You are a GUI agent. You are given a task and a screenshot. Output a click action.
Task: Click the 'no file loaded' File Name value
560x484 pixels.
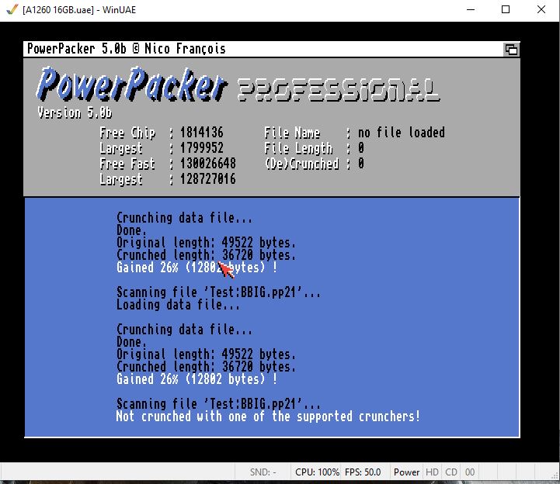point(401,133)
